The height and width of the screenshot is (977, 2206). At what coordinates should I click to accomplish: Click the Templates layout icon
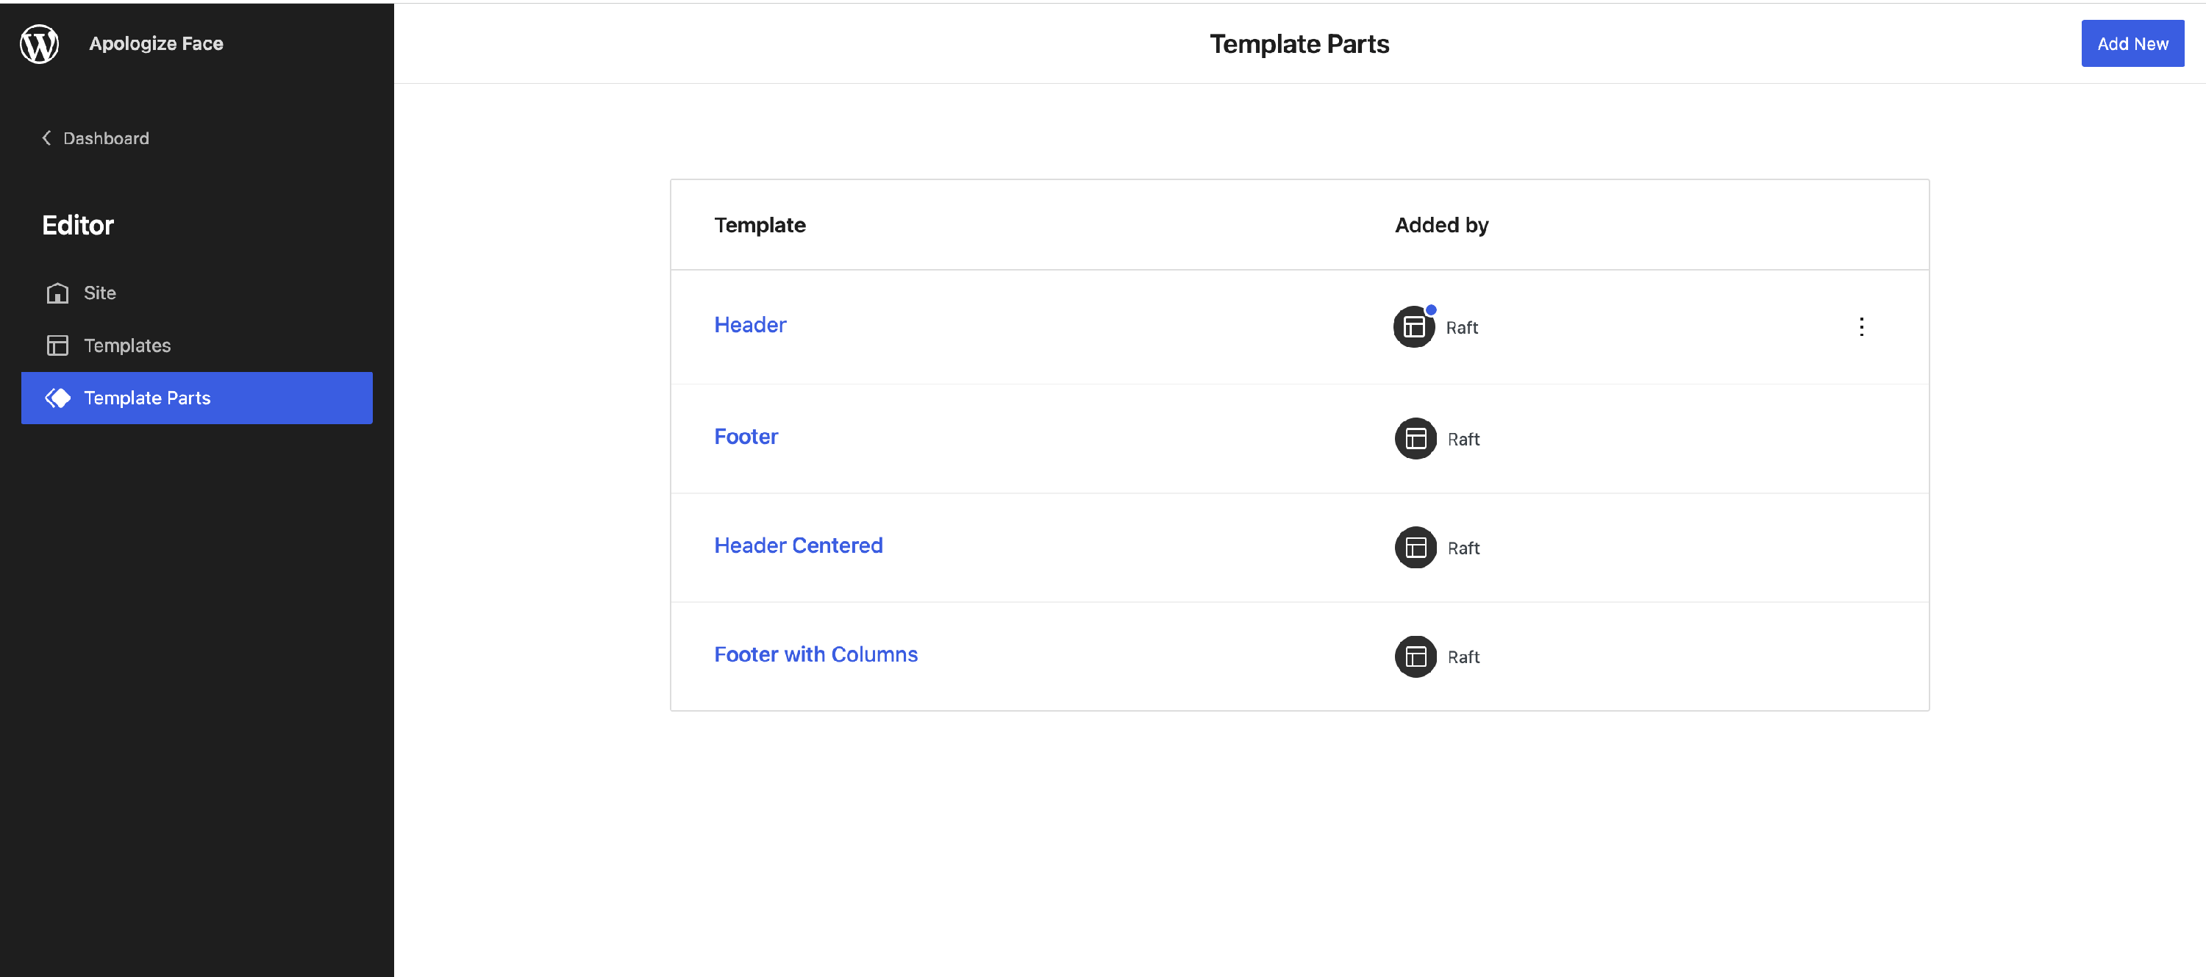click(x=57, y=345)
